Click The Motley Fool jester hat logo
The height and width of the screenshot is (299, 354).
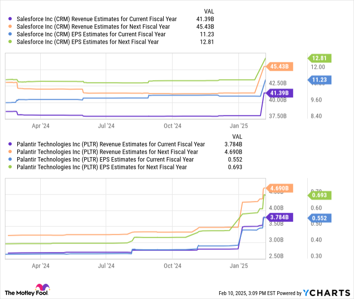(x=42, y=287)
